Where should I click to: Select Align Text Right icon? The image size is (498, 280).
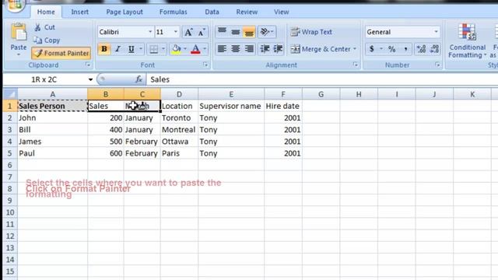[x=249, y=49]
